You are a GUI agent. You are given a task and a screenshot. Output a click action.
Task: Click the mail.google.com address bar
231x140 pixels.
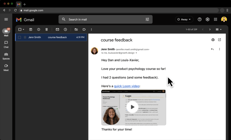pos(119,10)
